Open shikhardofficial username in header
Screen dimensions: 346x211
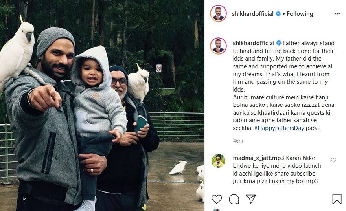pos(253,14)
